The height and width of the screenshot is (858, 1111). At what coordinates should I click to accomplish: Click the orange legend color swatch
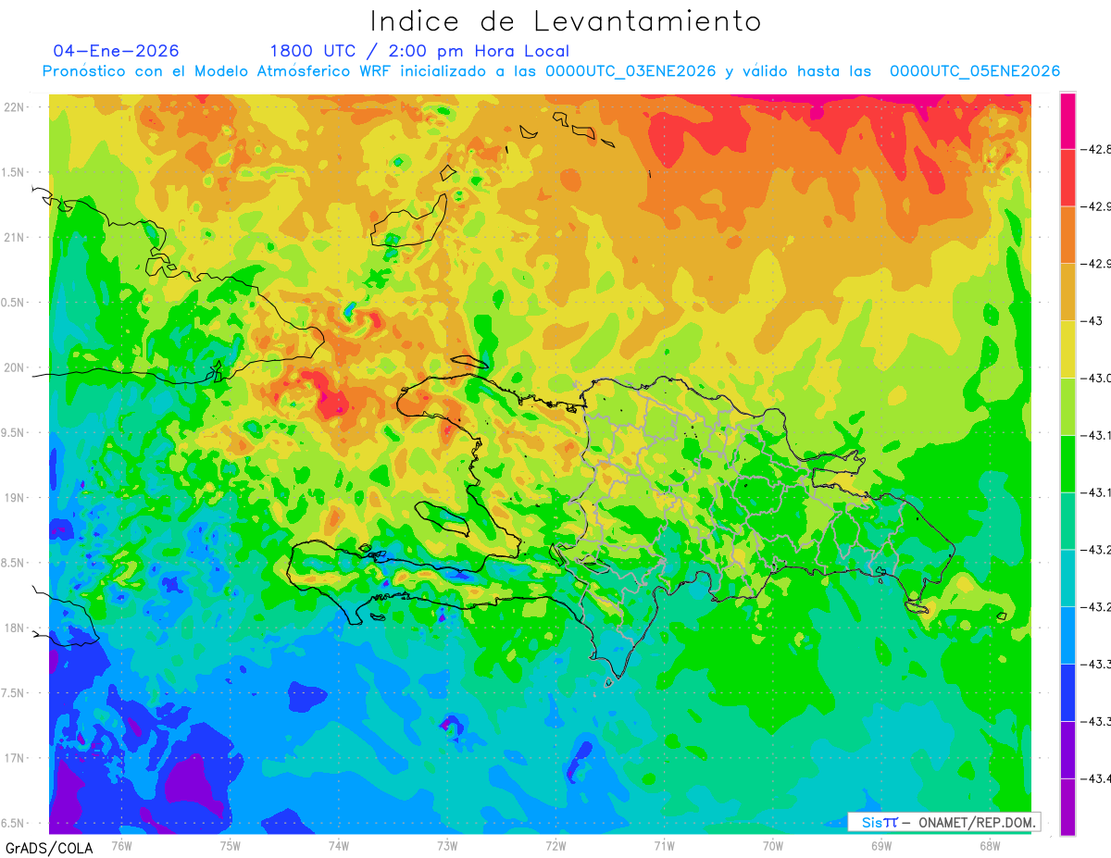tap(1067, 235)
